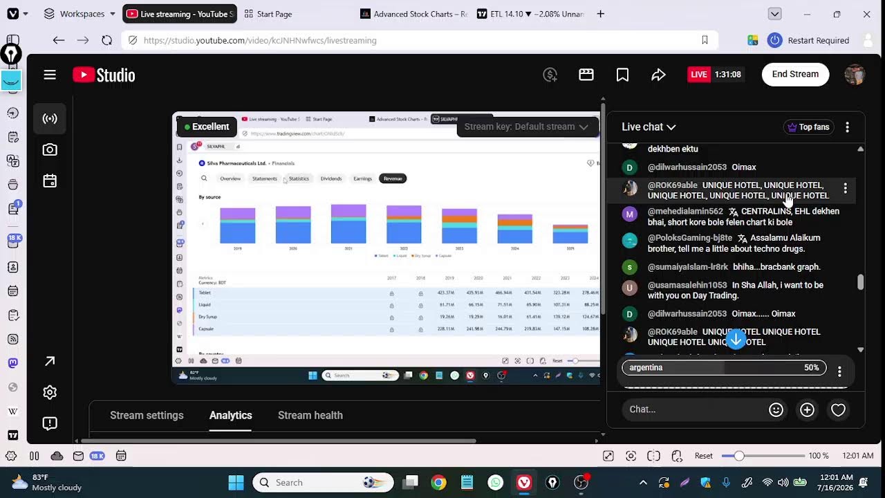This screenshot has width=885, height=498.
Task: Open OBS Studio from the taskbar
Action: 581,483
